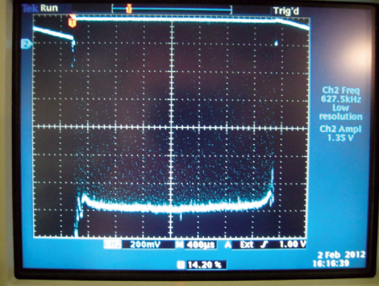Screen dimensions: 379x286
Task: Click the channel 2 ground reference arrow
Action: (x=27, y=44)
